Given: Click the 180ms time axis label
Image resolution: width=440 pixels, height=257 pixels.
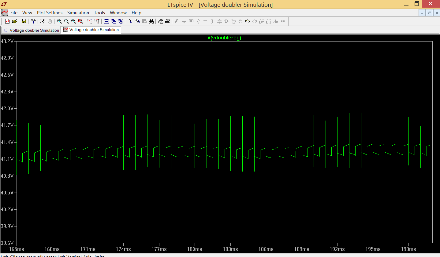Looking at the screenshot, I should (195, 249).
